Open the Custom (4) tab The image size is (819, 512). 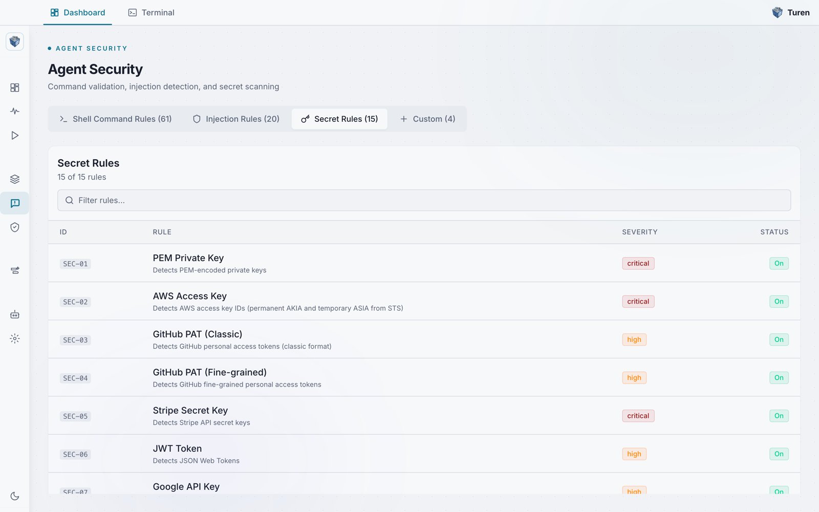click(x=427, y=119)
